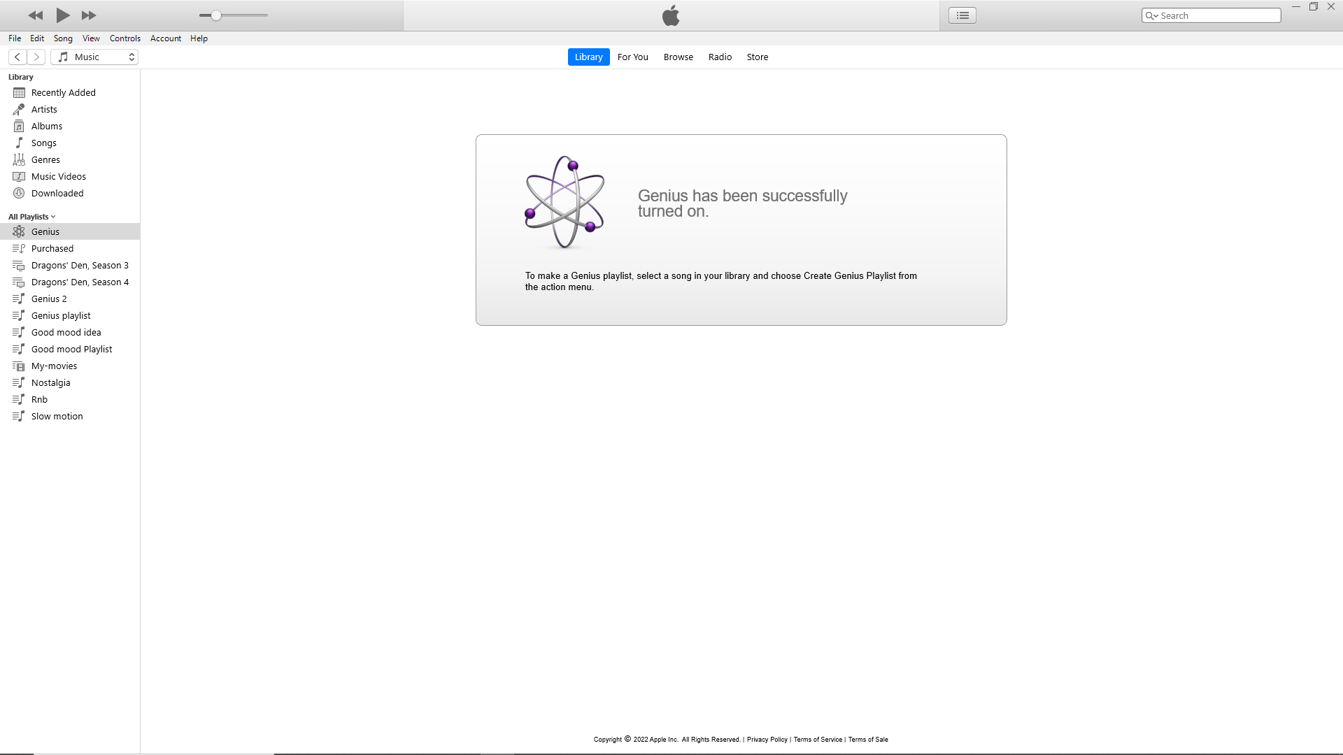Go back with the left arrow button
The height and width of the screenshot is (755, 1343).
[17, 57]
